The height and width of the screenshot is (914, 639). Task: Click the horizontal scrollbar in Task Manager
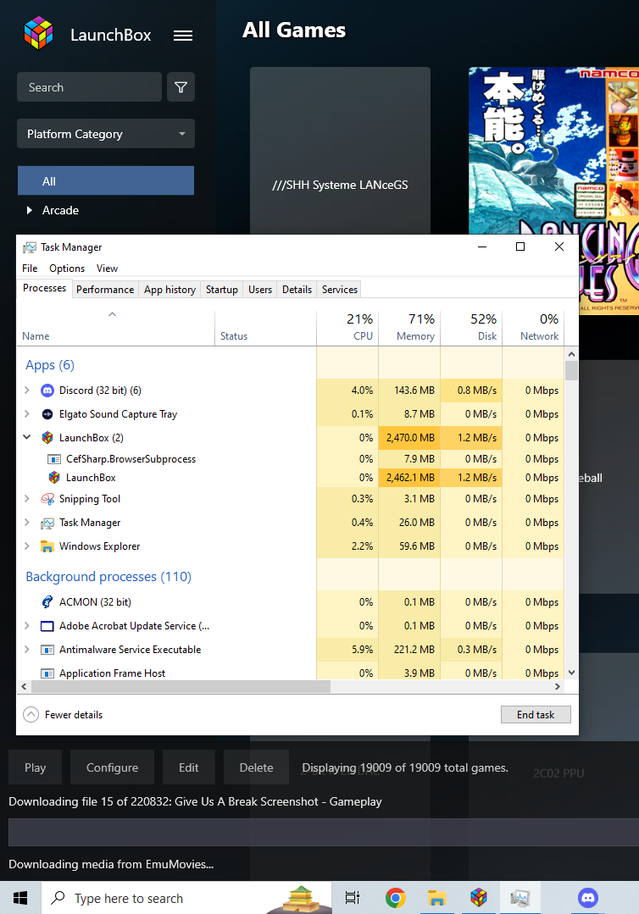point(181,687)
